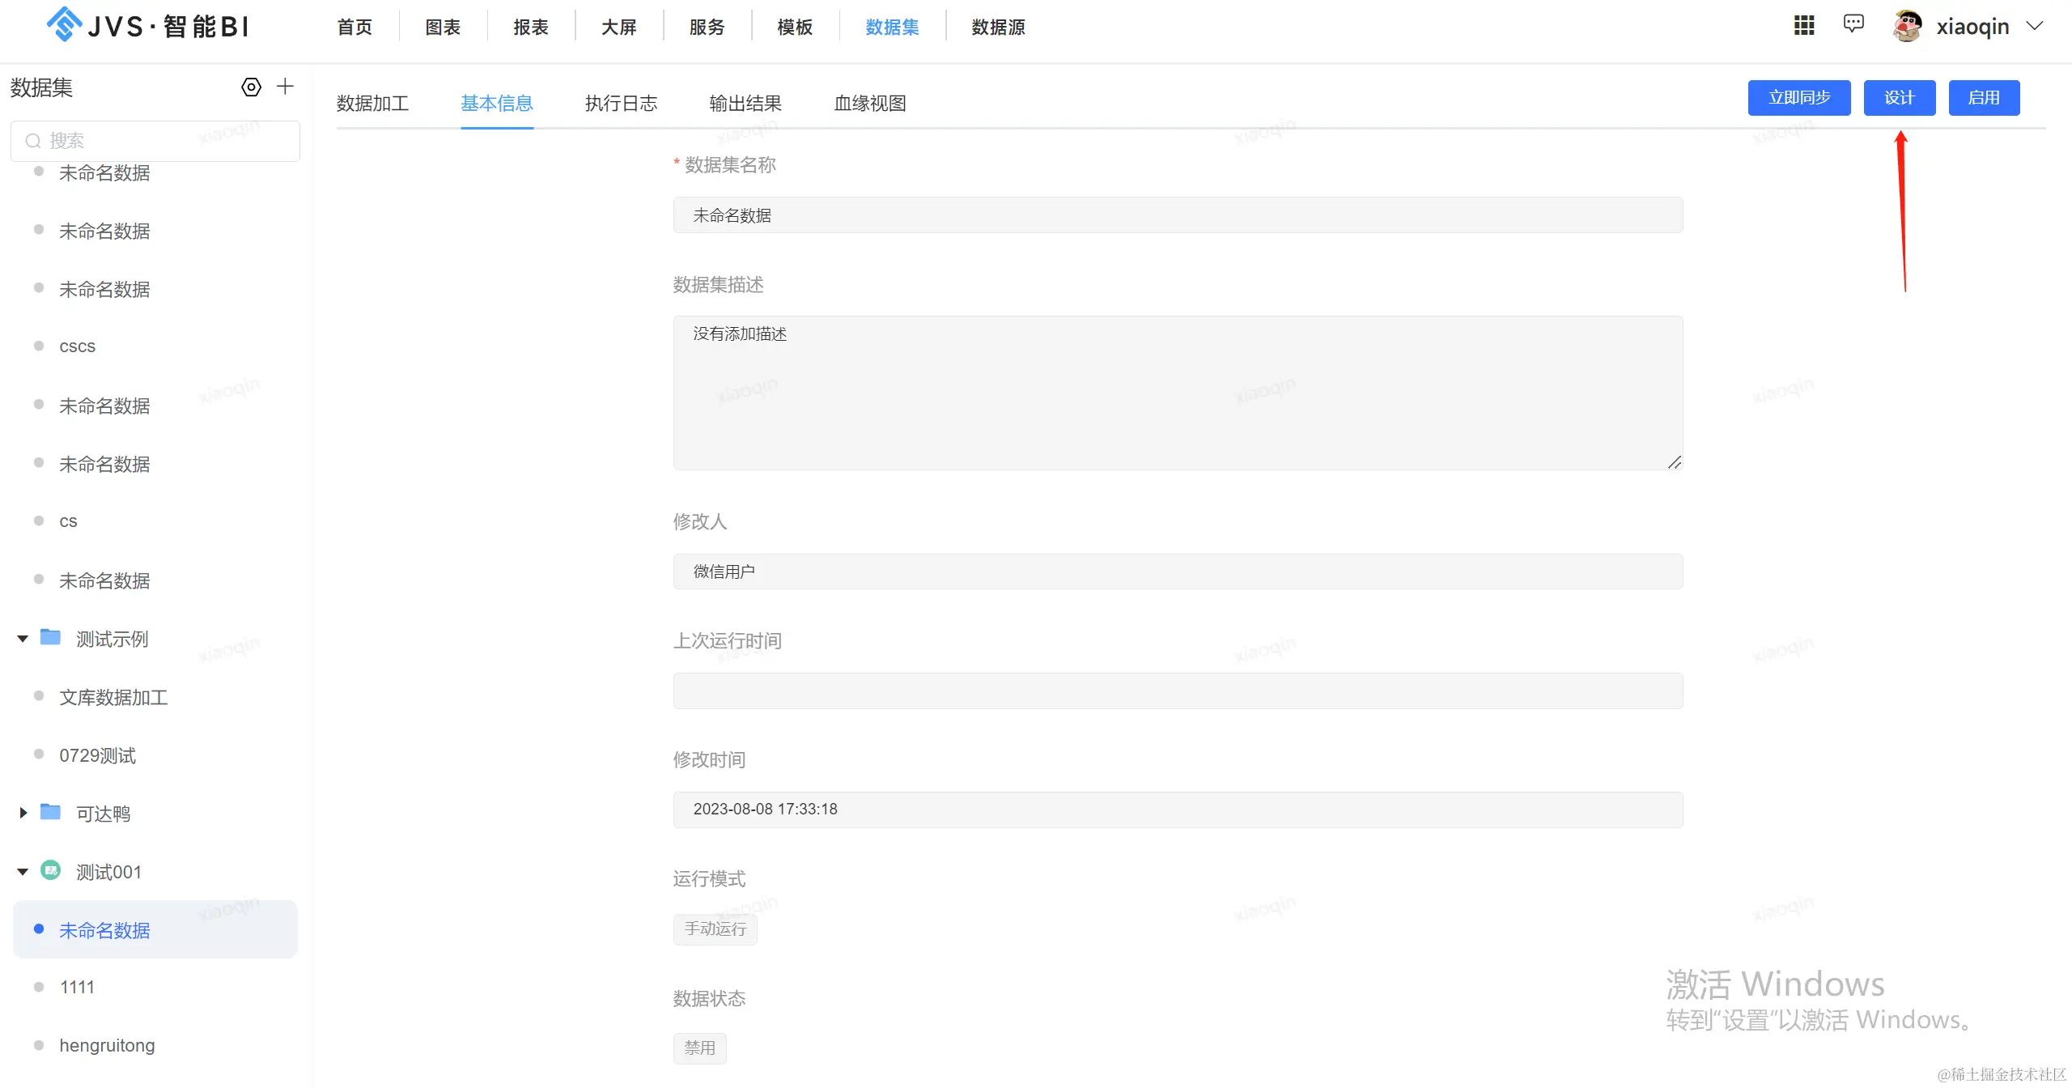Click the 启用 button
This screenshot has width=2072, height=1088.
click(1983, 98)
